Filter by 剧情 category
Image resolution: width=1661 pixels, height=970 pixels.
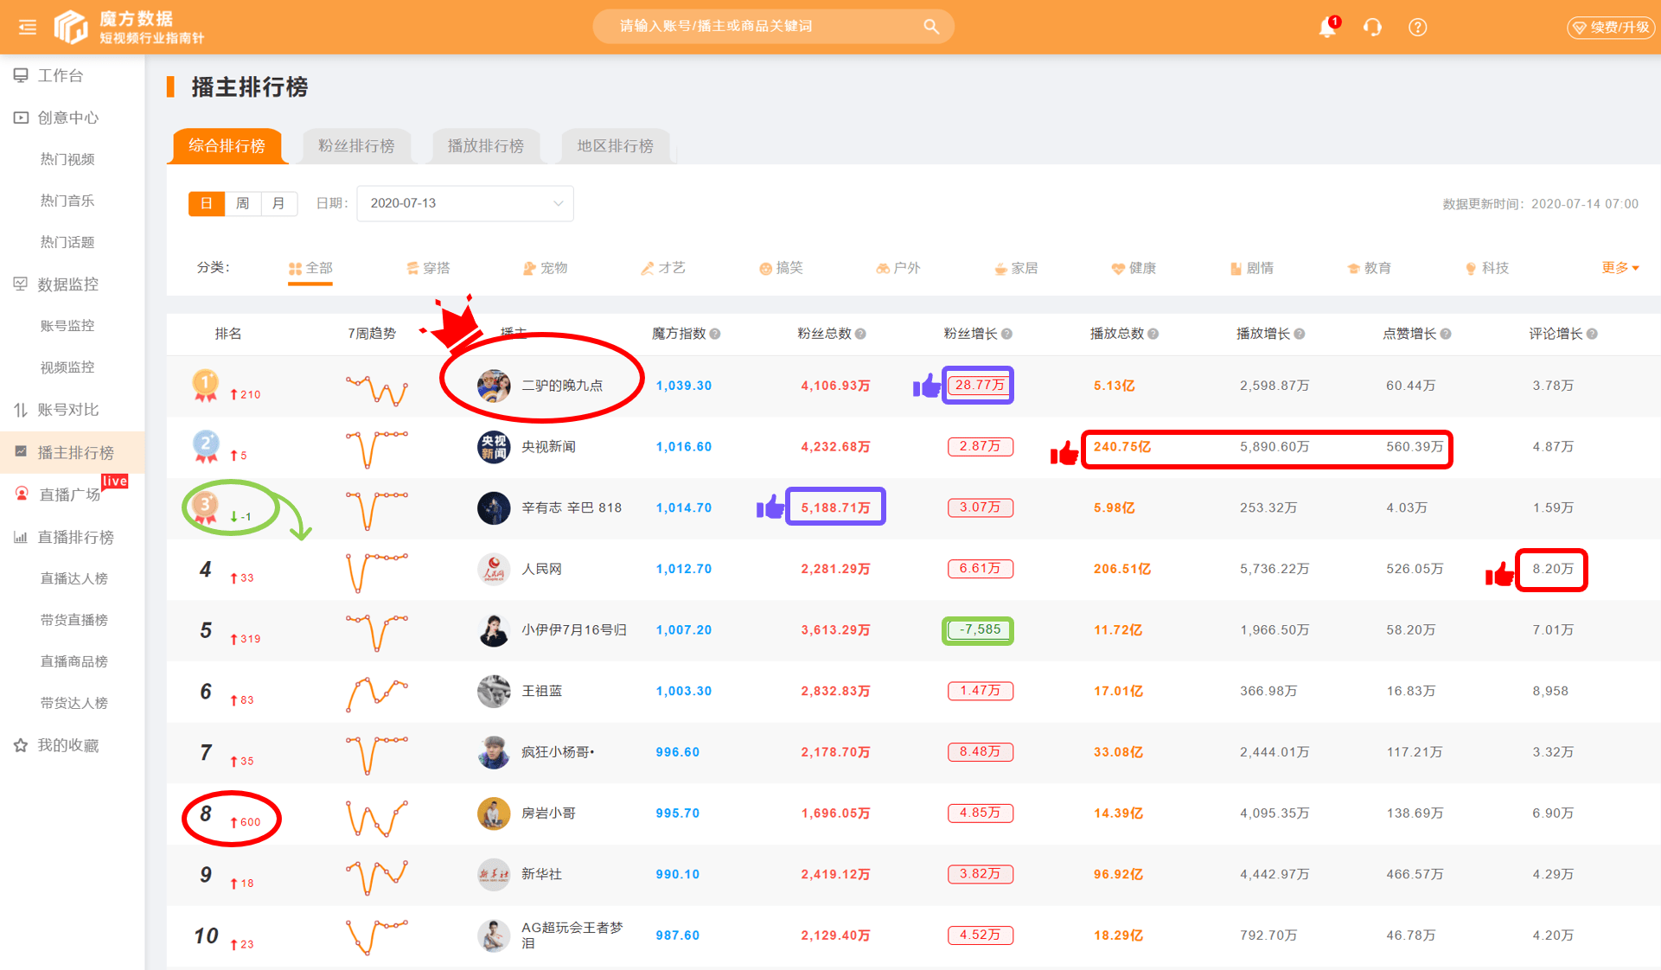(1251, 268)
